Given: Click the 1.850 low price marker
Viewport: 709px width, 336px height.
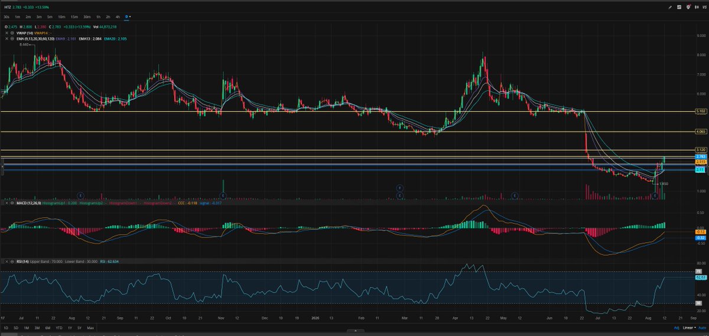Looking at the screenshot, I should pyautogui.click(x=664, y=184).
